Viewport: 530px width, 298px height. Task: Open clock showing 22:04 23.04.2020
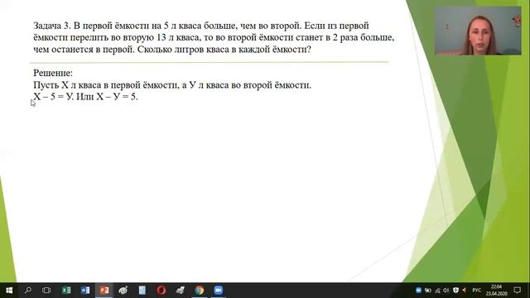point(497,291)
